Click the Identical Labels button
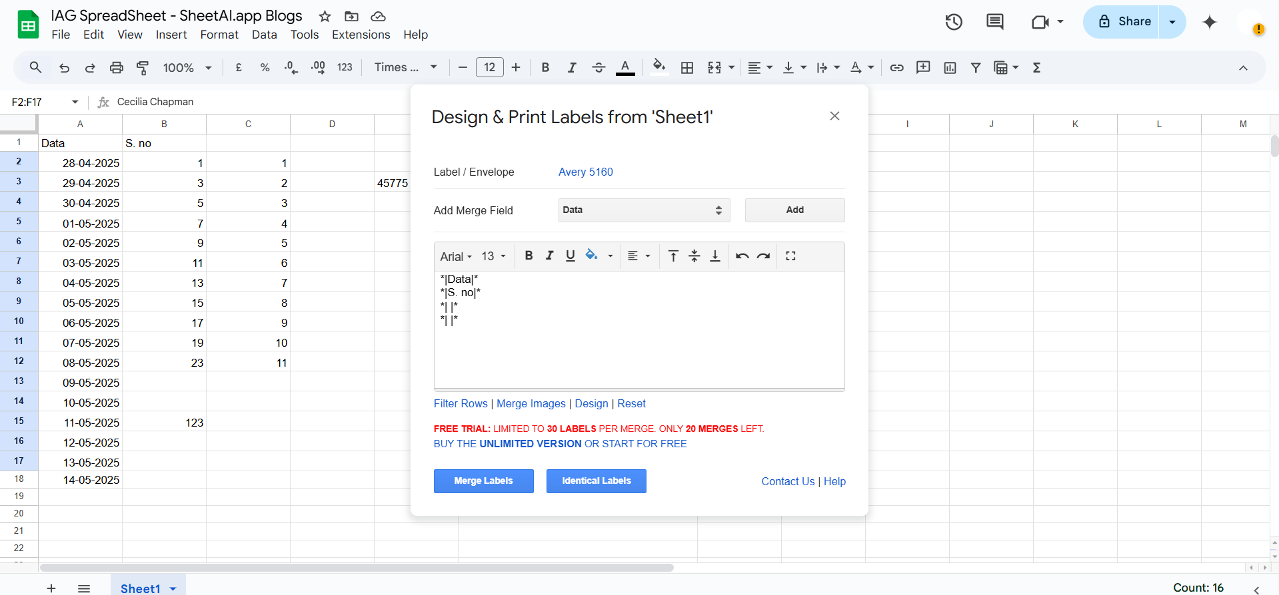Image resolution: width=1279 pixels, height=595 pixels. (597, 481)
